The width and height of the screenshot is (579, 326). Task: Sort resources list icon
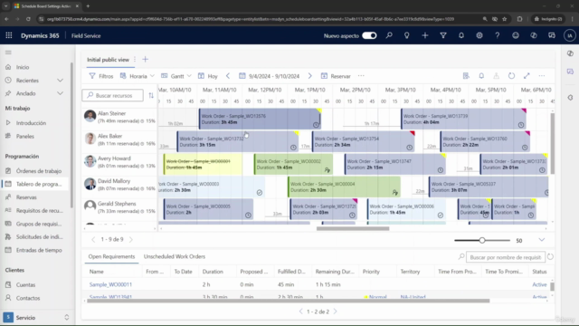click(151, 95)
